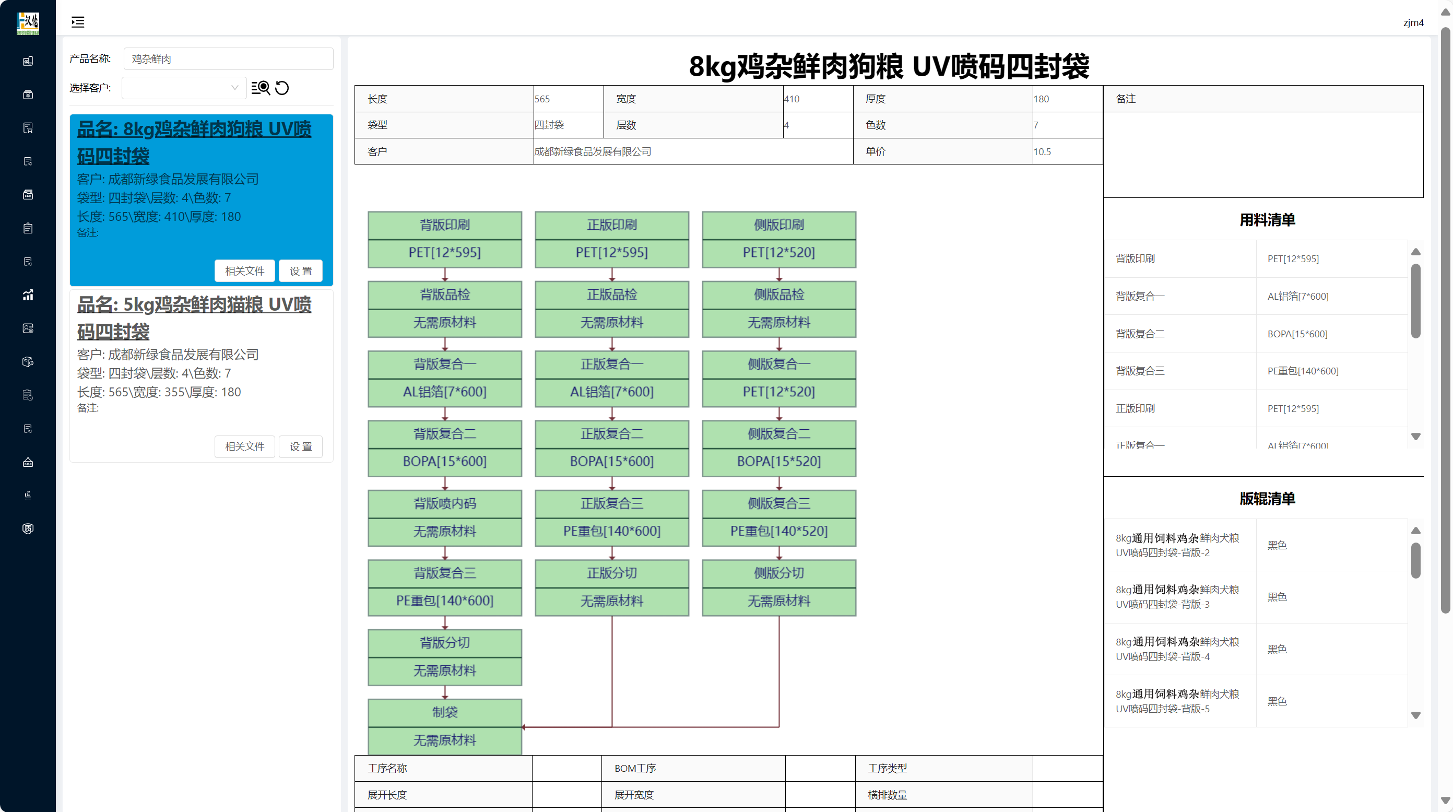Open the 品名: 5kg鸡杂鲜肉猫粮 title link
This screenshot has width=1453, height=812.
pyautogui.click(x=194, y=317)
